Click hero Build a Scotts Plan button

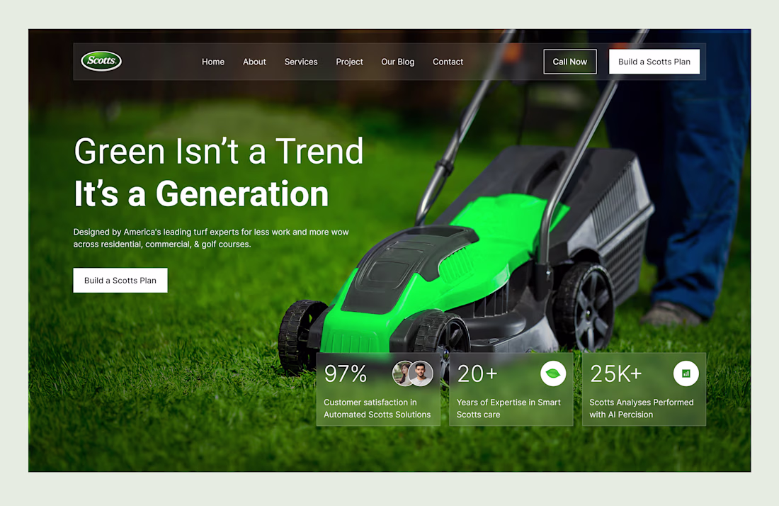[x=120, y=281]
